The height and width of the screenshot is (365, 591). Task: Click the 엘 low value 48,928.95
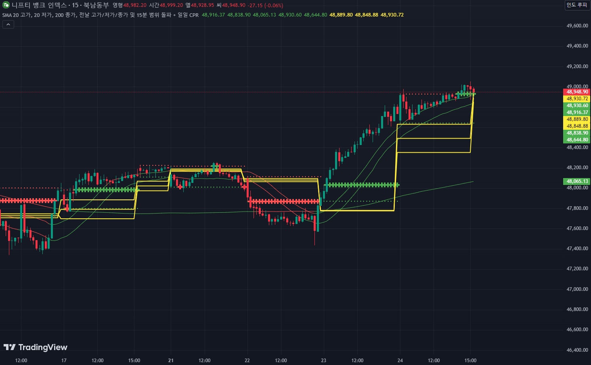click(x=202, y=5)
